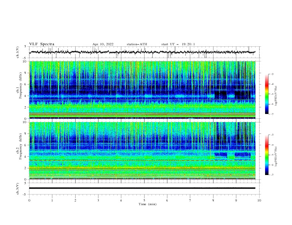Click the ch.2 spectrogram color scale bar
This screenshot has height=225, width=292.
pyautogui.click(x=267, y=155)
